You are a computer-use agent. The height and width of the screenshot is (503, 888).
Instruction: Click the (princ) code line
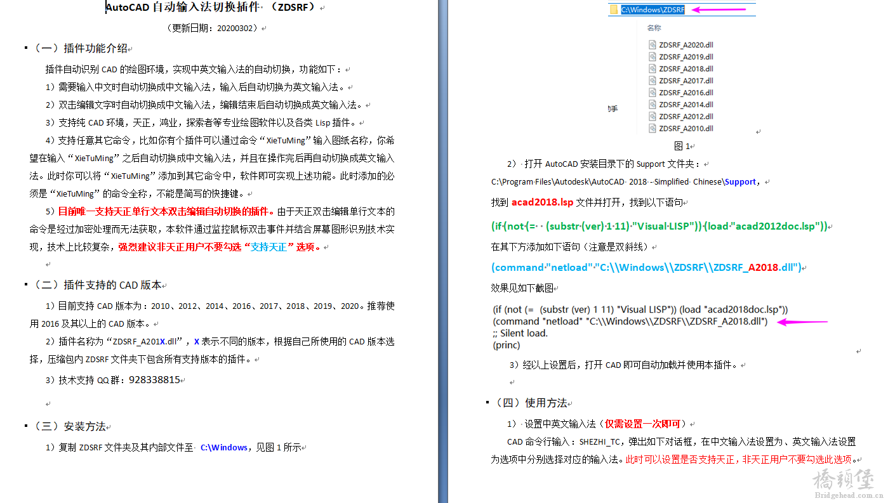507,346
